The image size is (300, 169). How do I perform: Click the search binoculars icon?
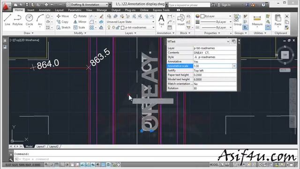(x=213, y=5)
